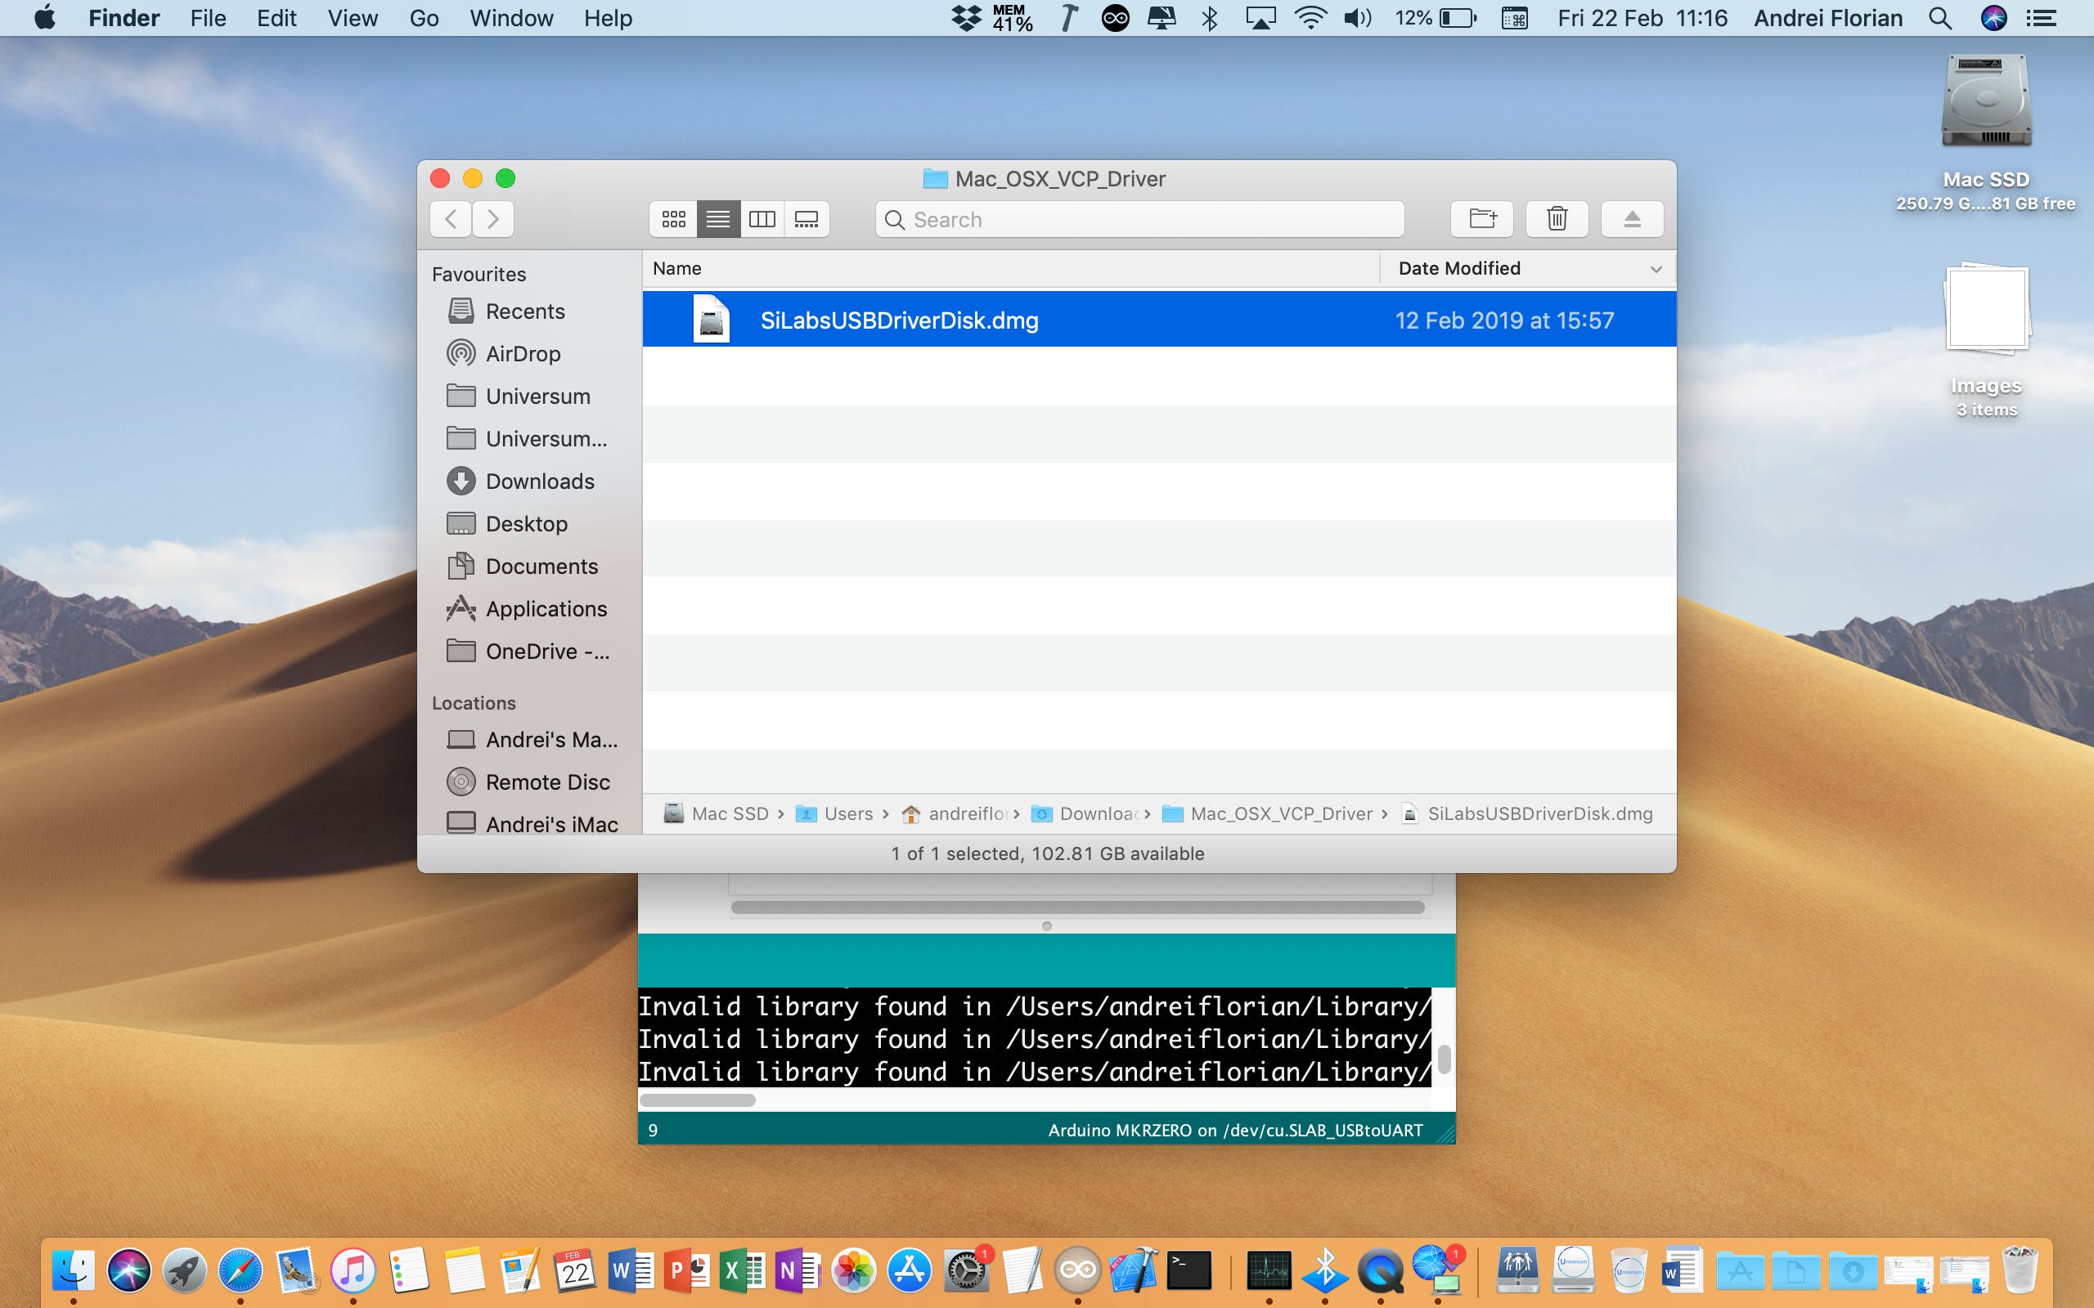2094x1308 pixels.
Task: Select SiLabsUSBDriverDisk.dmg file row
Action: point(1160,320)
